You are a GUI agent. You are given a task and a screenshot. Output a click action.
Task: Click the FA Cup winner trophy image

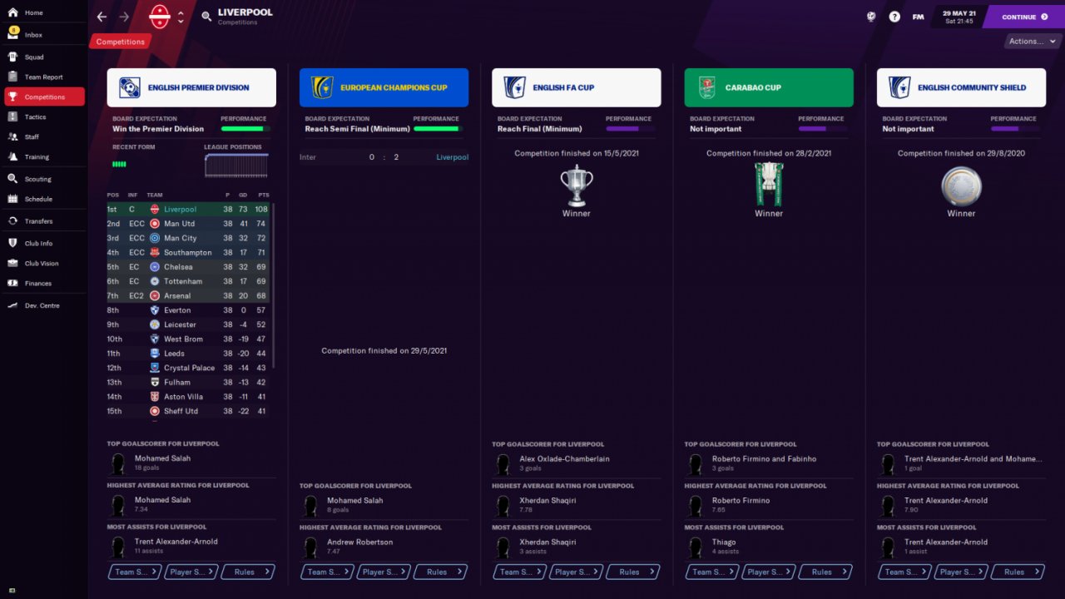pyautogui.click(x=577, y=186)
